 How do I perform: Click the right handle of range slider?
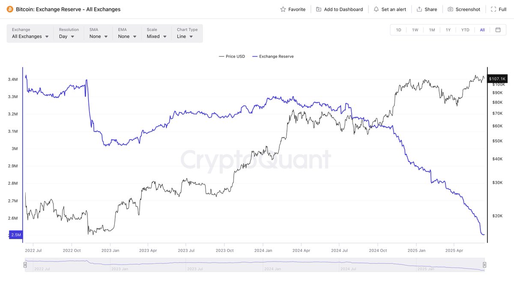click(484, 265)
